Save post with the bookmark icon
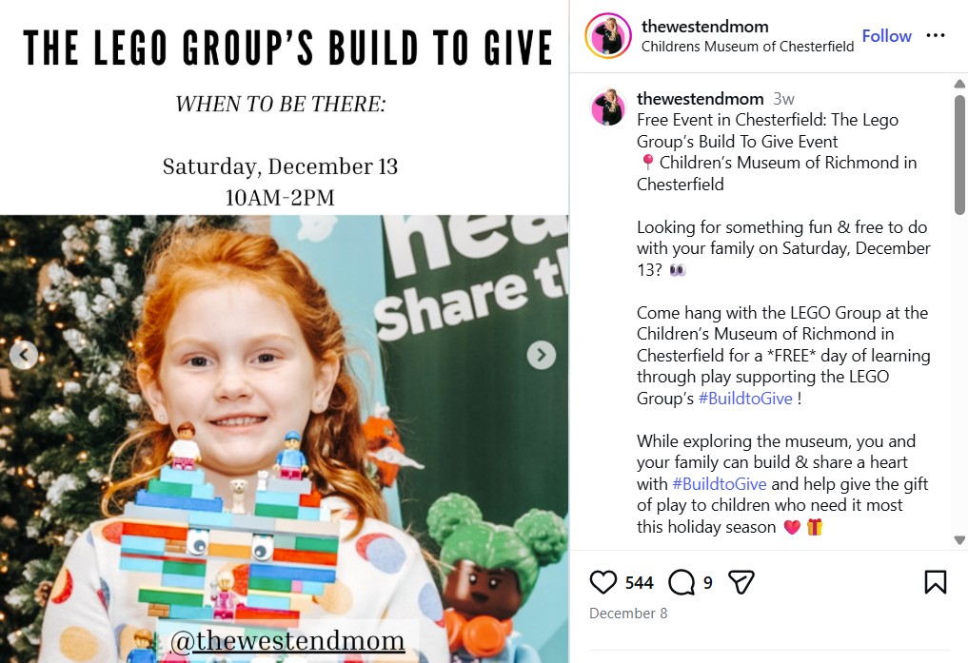This screenshot has width=968, height=663. point(936,582)
